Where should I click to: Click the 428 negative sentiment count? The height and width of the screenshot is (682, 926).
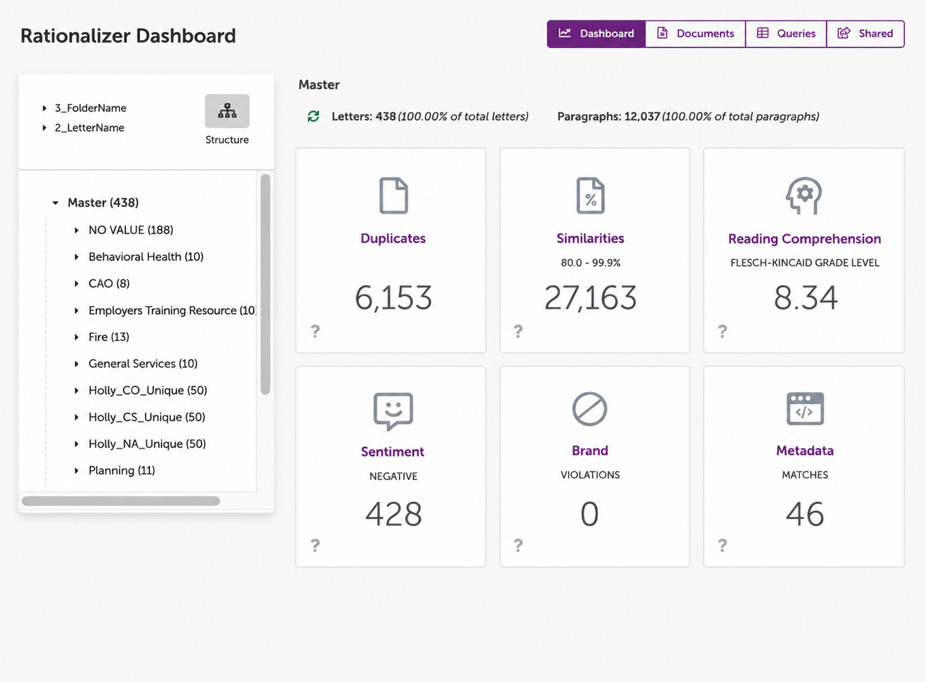[393, 514]
